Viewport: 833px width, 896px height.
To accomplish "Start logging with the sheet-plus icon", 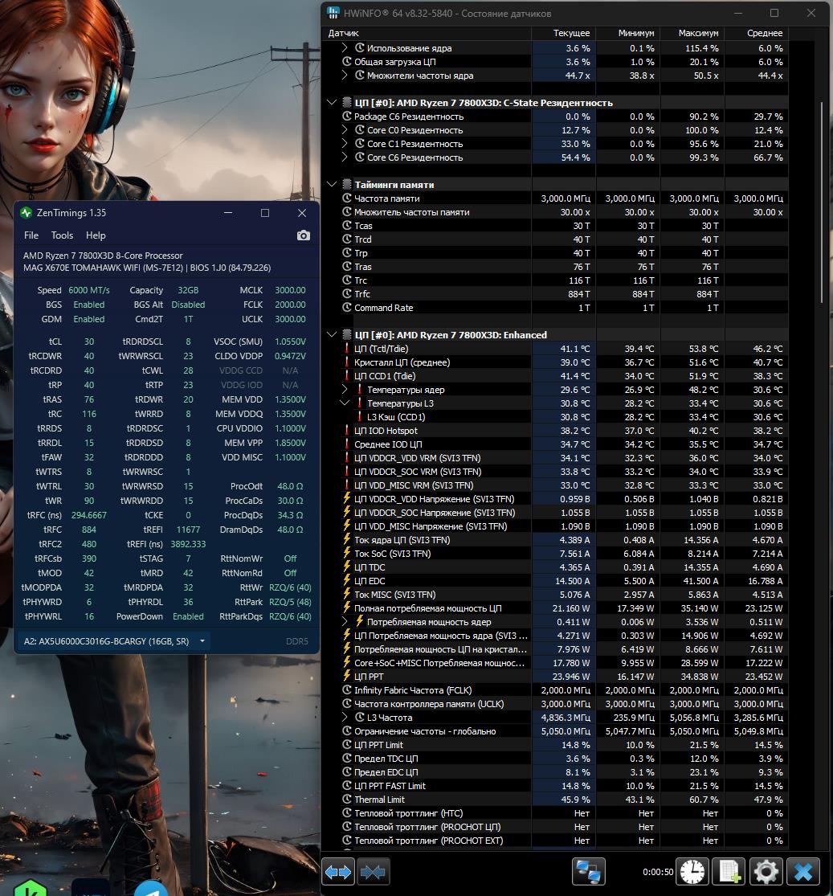I will [729, 872].
